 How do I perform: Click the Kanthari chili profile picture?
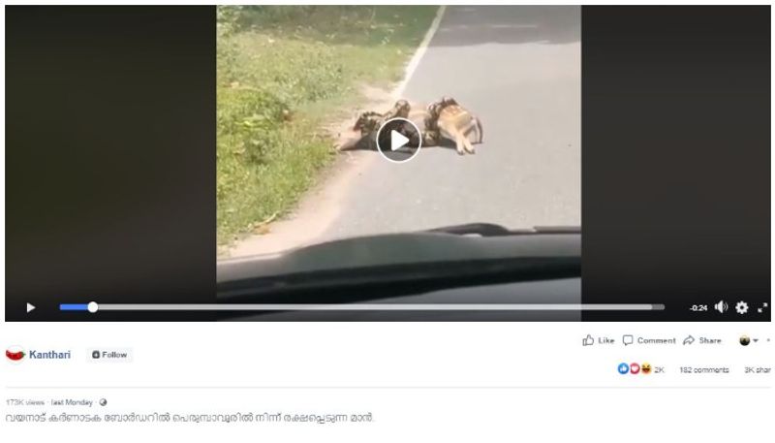[15, 355]
